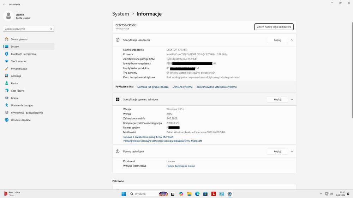
Task: Click the Personalizacja paintbrush icon
Action: pyautogui.click(x=6, y=69)
